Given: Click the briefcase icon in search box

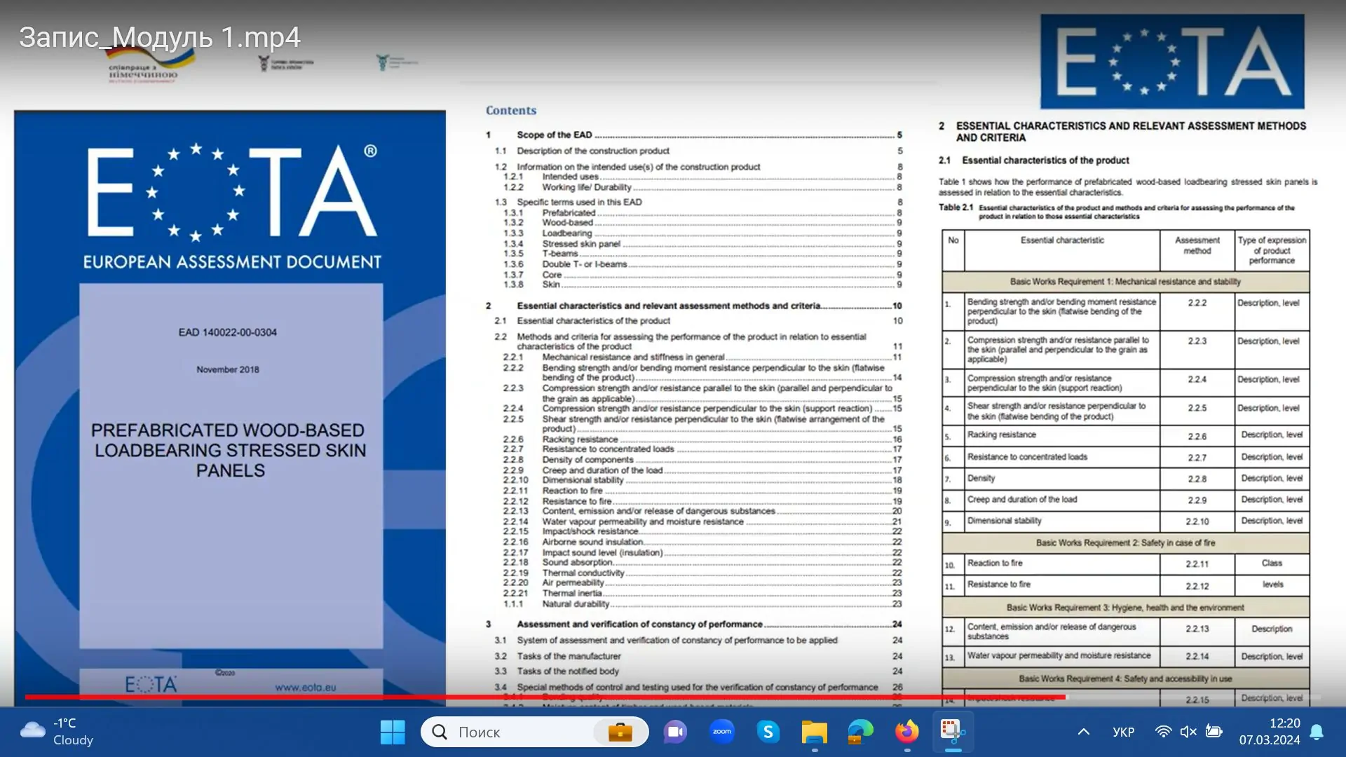Looking at the screenshot, I should [620, 732].
